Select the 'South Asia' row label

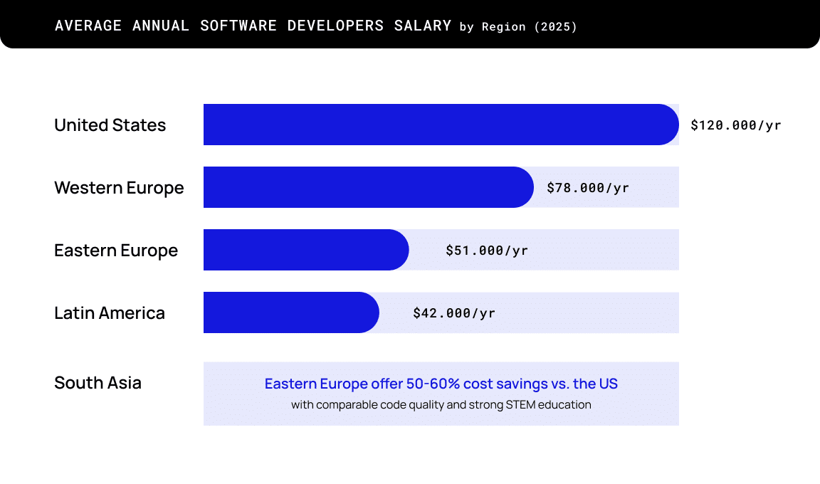[98, 383]
